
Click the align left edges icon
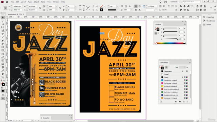point(181,6)
